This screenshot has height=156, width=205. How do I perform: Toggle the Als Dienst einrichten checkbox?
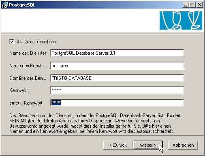pos(12,42)
